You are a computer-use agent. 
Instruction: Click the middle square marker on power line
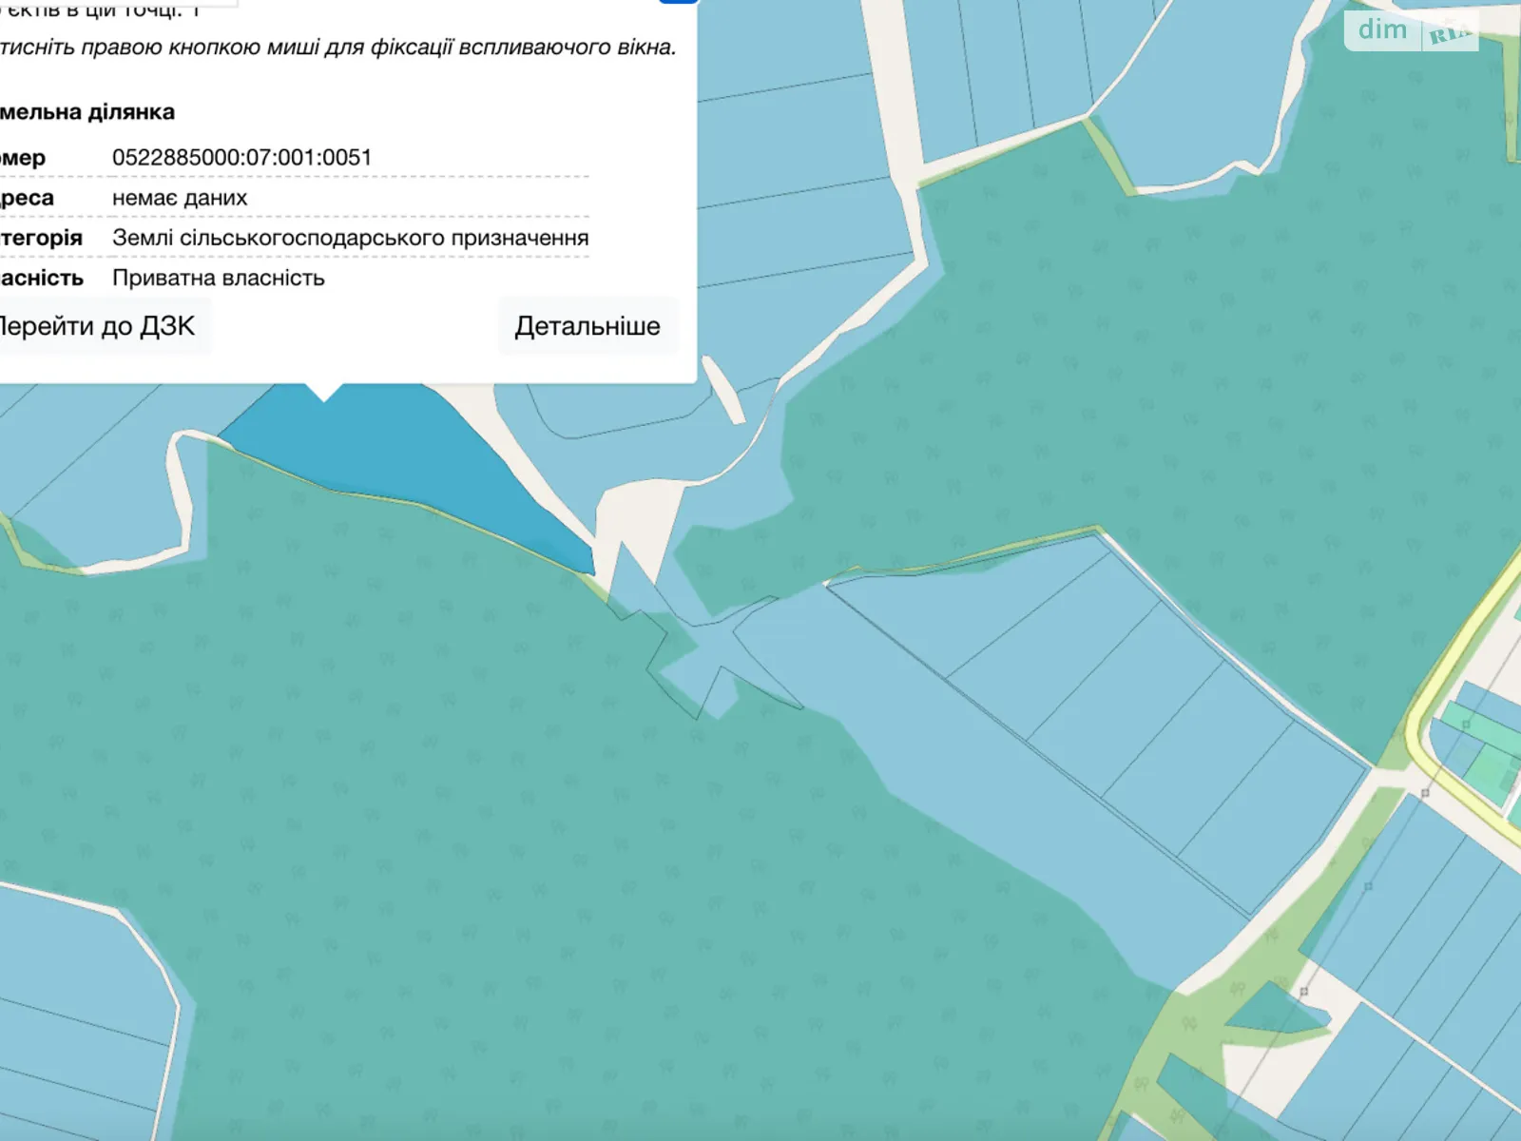pyautogui.click(x=1368, y=886)
